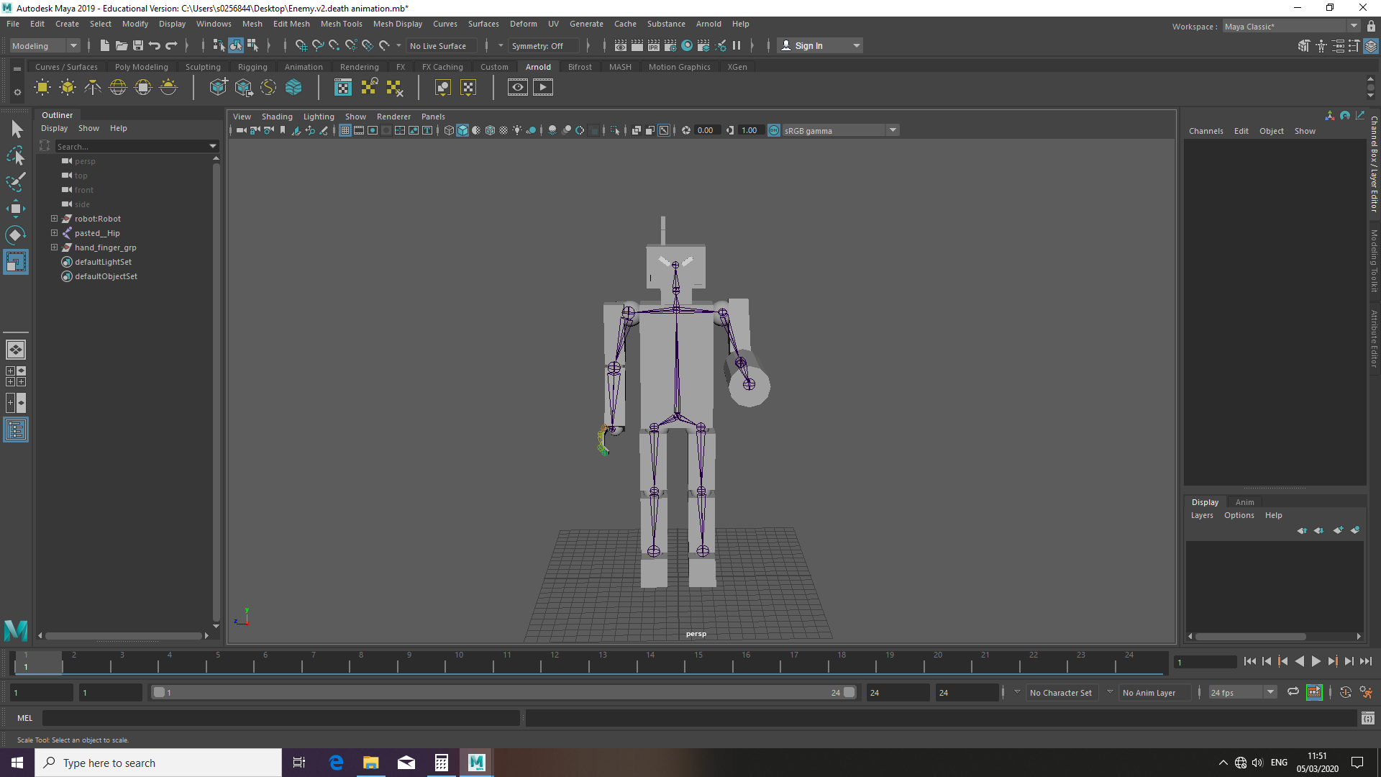Switch to the Anim layer tab
The height and width of the screenshot is (777, 1381).
(1244, 502)
